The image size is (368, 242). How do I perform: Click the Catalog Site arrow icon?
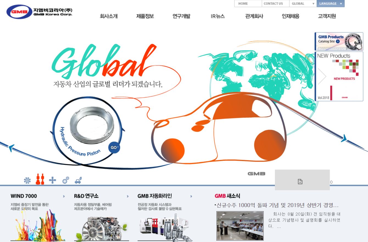[338, 41]
